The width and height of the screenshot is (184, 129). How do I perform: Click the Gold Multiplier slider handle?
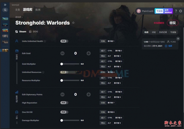[62, 64]
